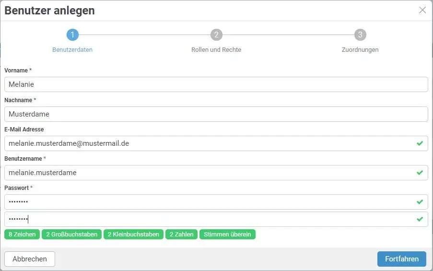Screen dimensions: 433x271
Task: Go to step 3 circle in wizard
Action: pyautogui.click(x=360, y=35)
